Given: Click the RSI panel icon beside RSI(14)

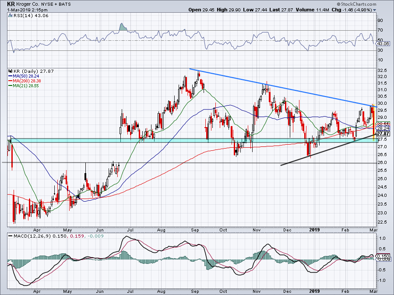Looking at the screenshot, I should pyautogui.click(x=10, y=16).
